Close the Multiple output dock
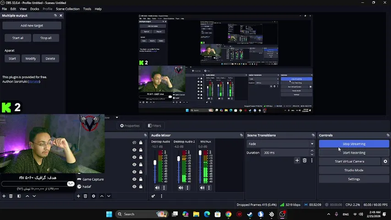 click(61, 16)
